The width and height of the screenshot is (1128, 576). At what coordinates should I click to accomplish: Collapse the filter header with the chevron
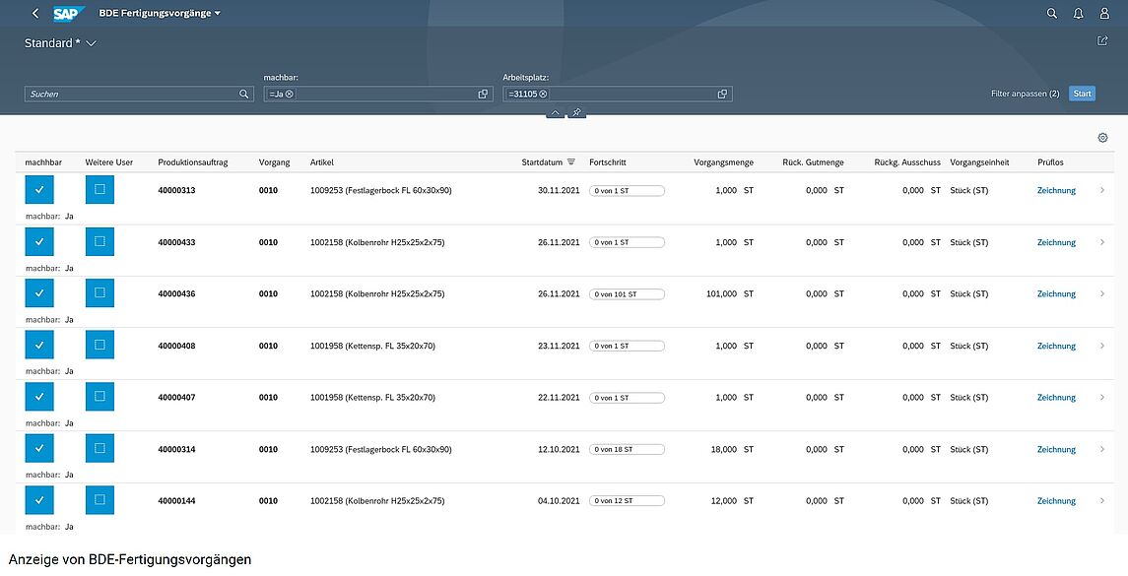point(555,113)
